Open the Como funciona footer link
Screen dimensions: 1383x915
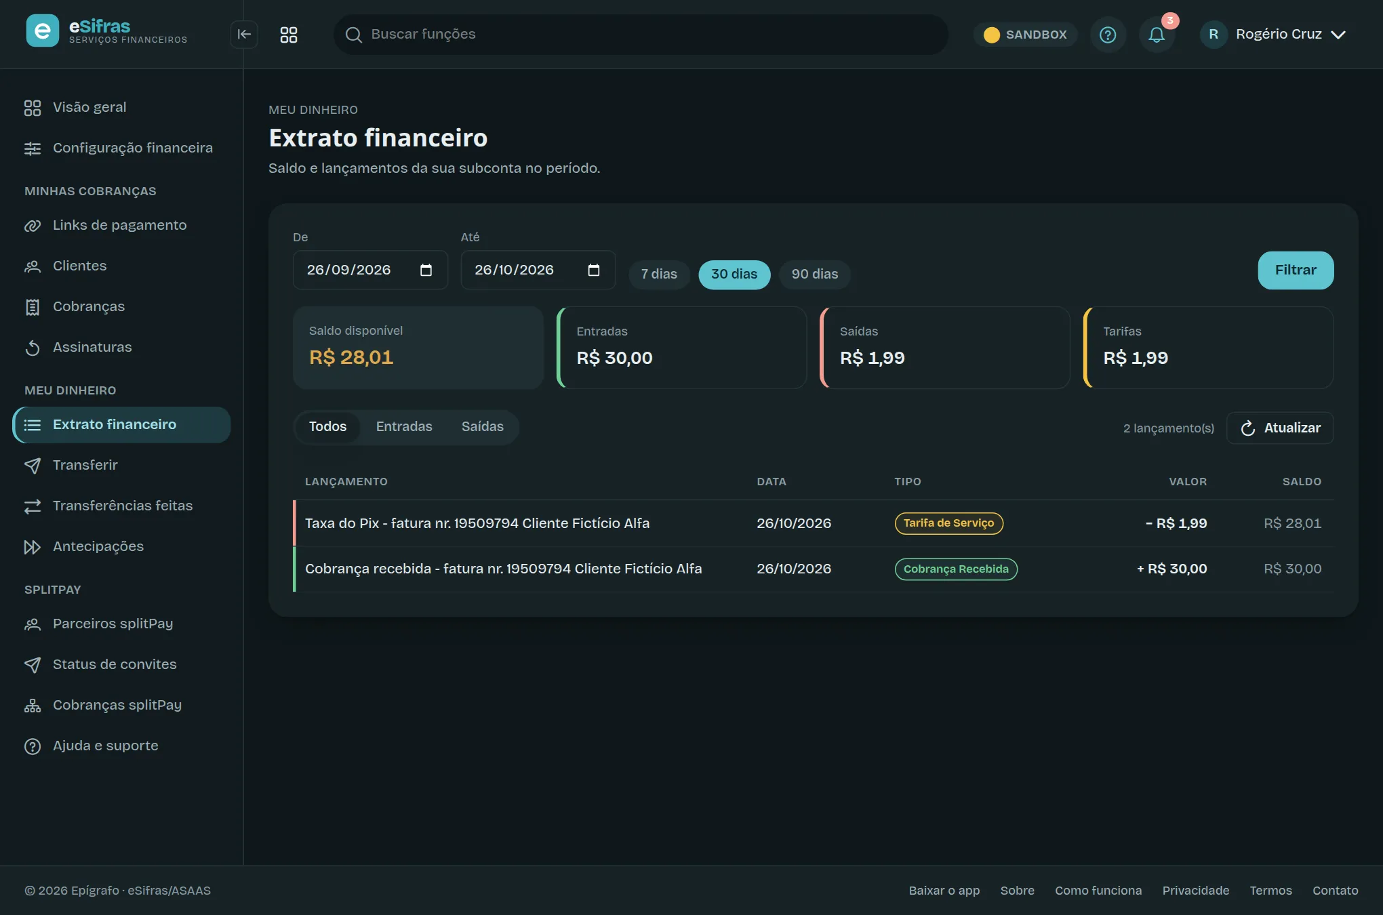click(x=1098, y=891)
